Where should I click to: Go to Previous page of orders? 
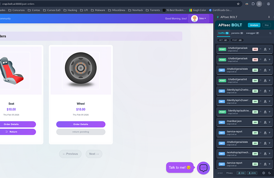point(70,154)
